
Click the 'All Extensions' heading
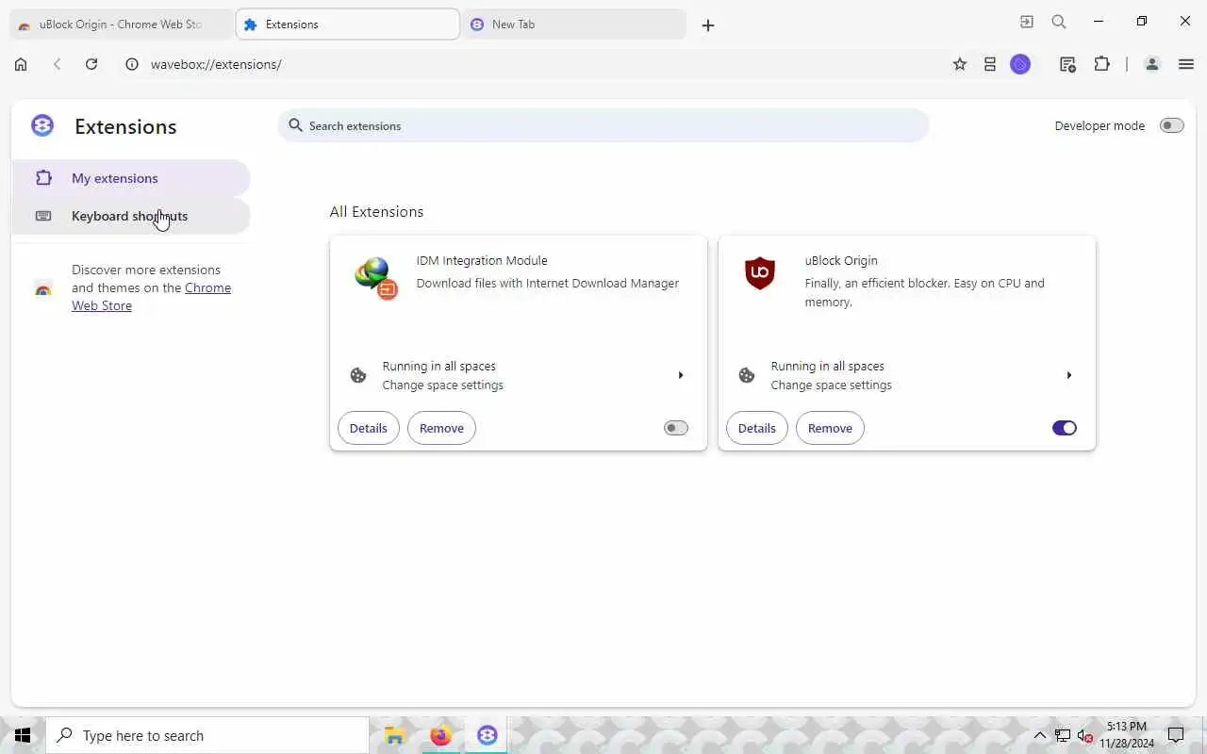(376, 212)
